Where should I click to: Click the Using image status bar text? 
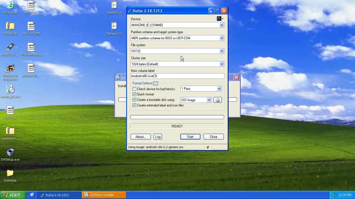[x=156, y=147]
